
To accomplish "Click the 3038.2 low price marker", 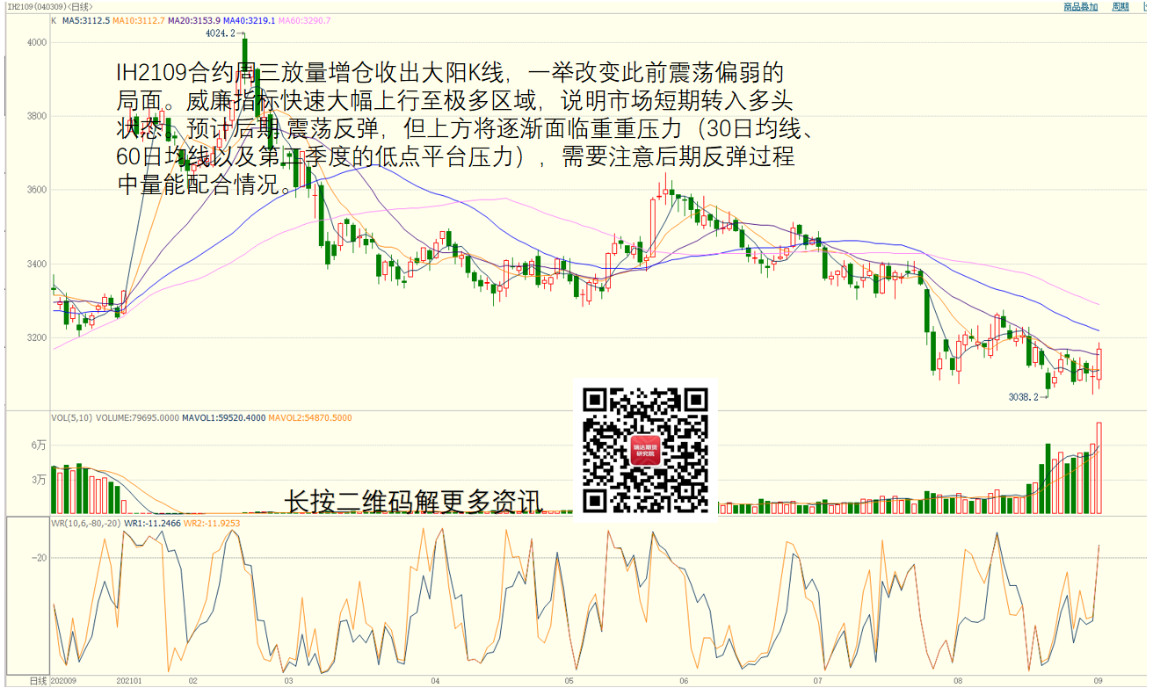I will click(x=1024, y=397).
